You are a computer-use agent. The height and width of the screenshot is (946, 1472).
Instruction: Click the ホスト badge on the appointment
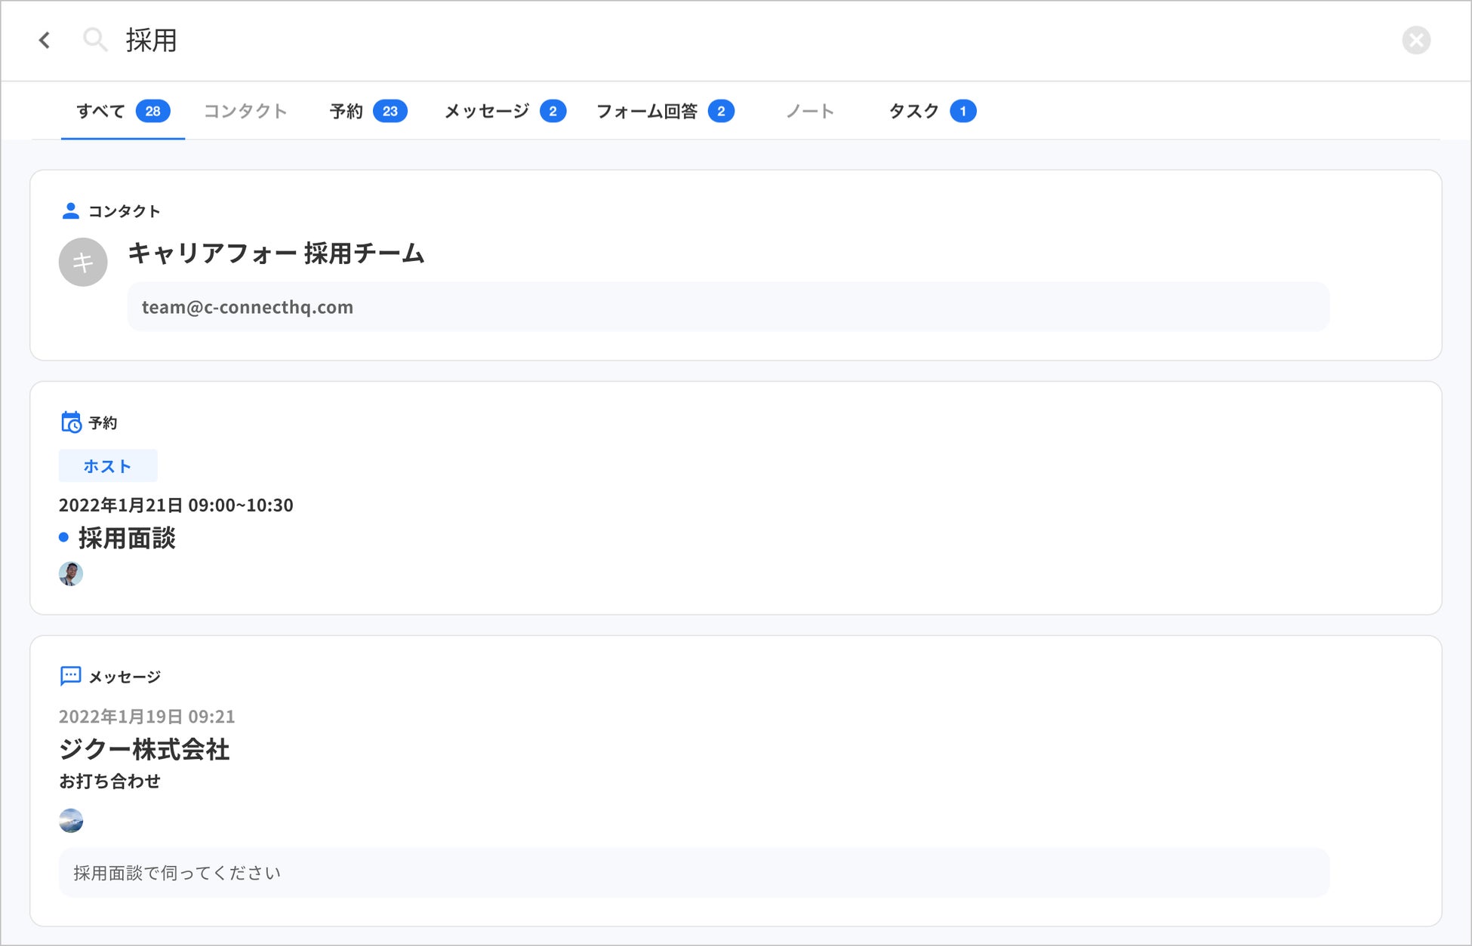107,465
